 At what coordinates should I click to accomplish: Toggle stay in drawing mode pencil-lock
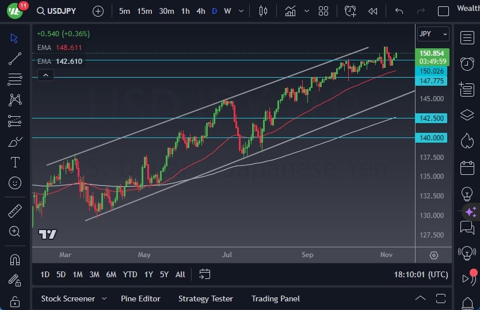pyautogui.click(x=15, y=280)
